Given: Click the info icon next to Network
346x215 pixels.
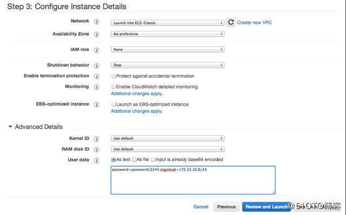Looking at the screenshot, I should [96, 22].
